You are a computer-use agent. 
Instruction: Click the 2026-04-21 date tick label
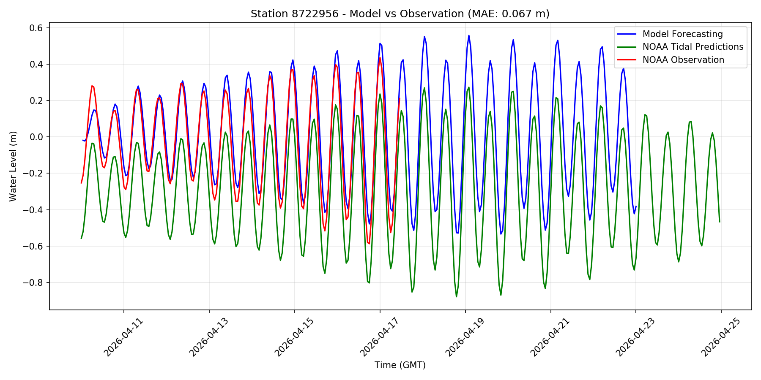click(x=550, y=337)
